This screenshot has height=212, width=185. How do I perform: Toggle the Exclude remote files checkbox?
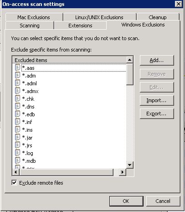[x=14, y=183]
